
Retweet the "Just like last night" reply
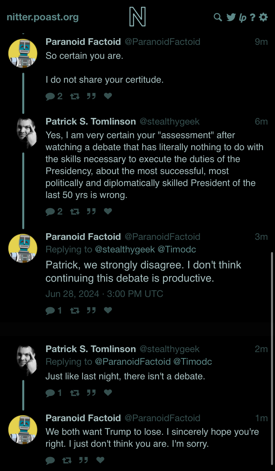[75, 393]
